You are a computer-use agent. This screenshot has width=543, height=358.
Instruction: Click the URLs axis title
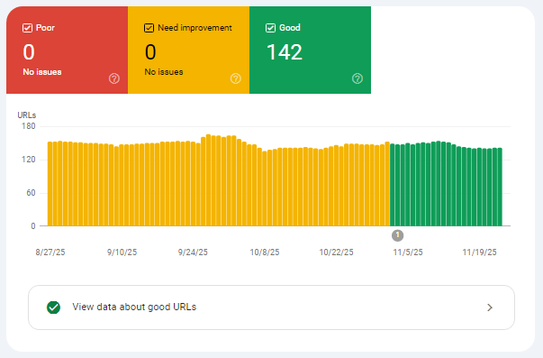tap(27, 115)
